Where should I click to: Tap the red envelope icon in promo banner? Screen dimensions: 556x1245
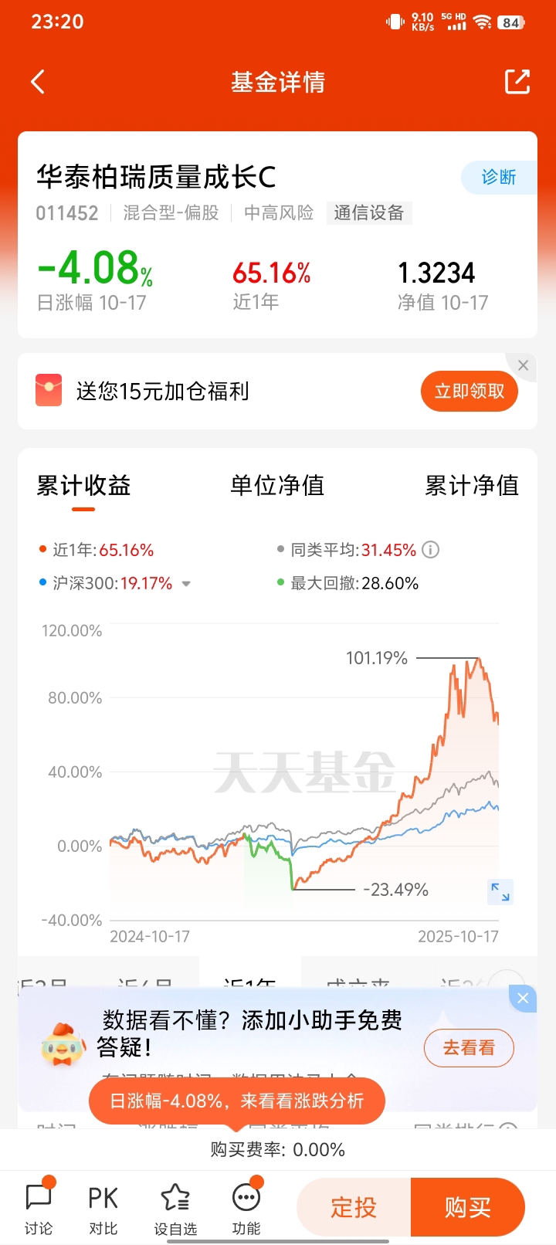pyautogui.click(x=49, y=391)
